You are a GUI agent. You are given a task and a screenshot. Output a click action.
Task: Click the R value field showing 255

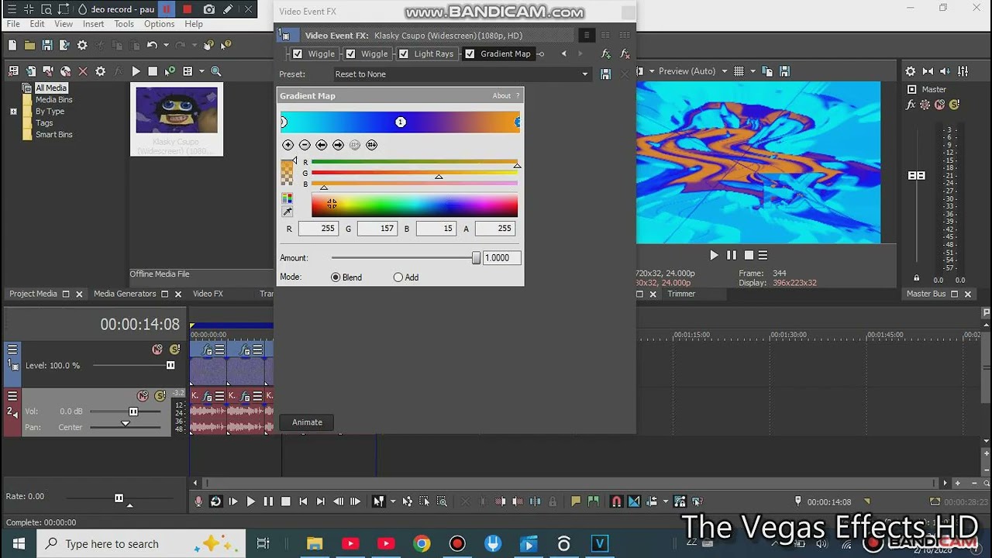319,229
